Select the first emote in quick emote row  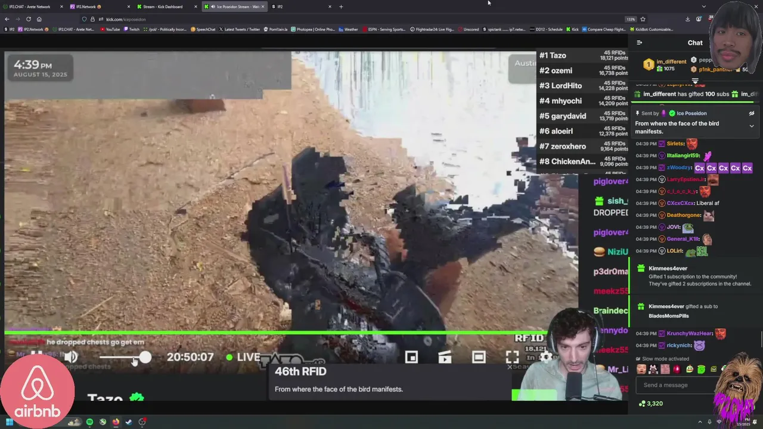pyautogui.click(x=641, y=369)
